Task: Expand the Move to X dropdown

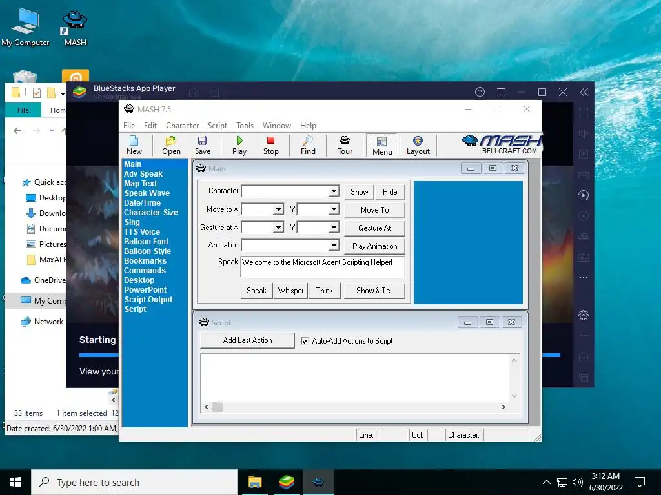Action: pyautogui.click(x=278, y=209)
